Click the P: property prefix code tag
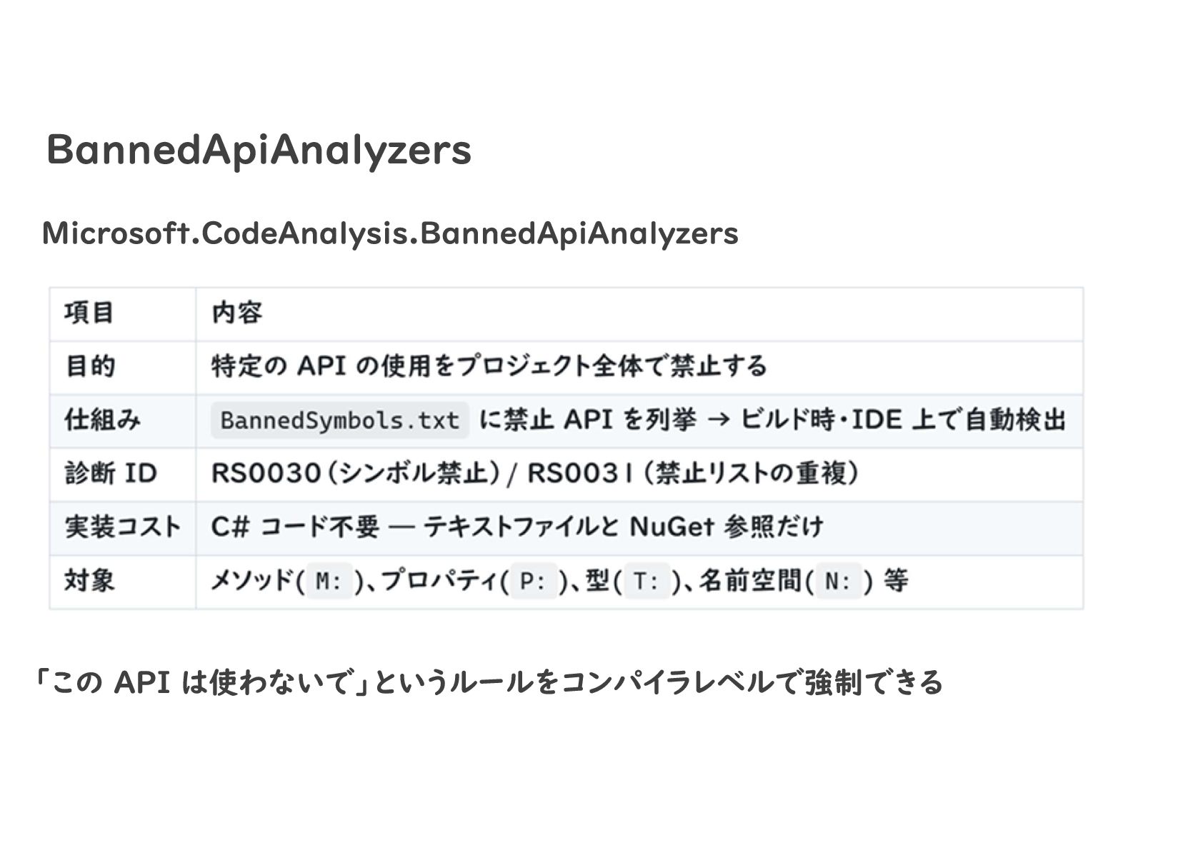Screen dimensions: 1203x850 click(534, 582)
